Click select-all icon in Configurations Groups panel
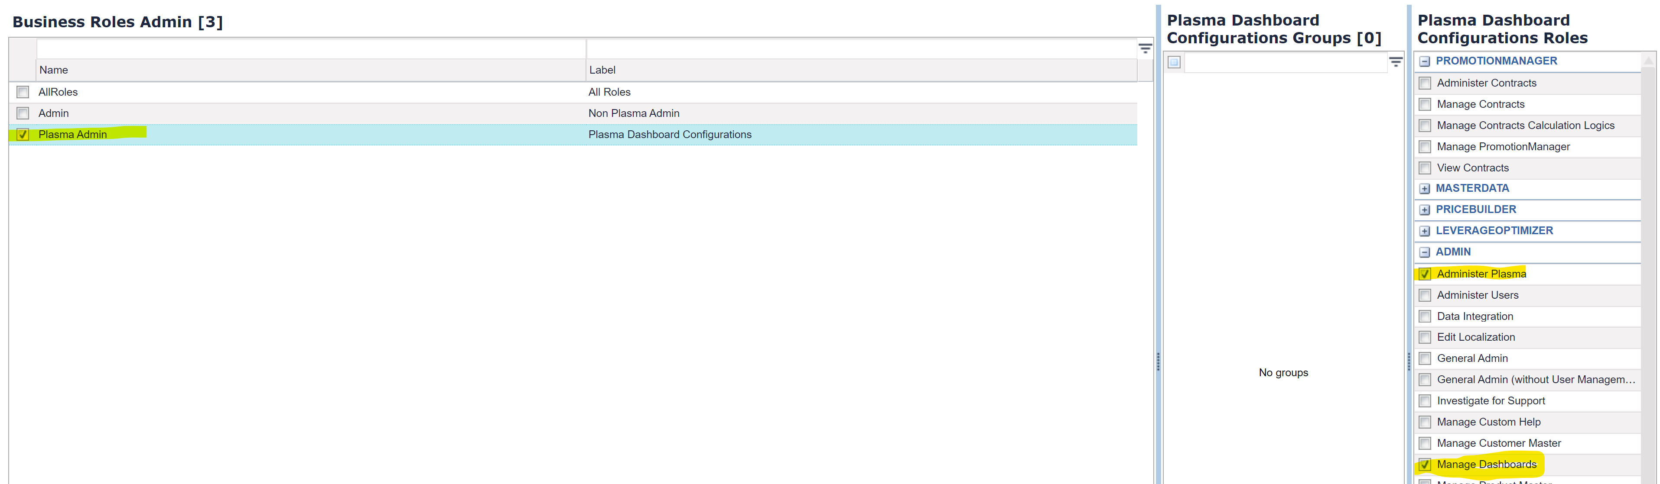This screenshot has height=484, width=1660. point(1174,62)
